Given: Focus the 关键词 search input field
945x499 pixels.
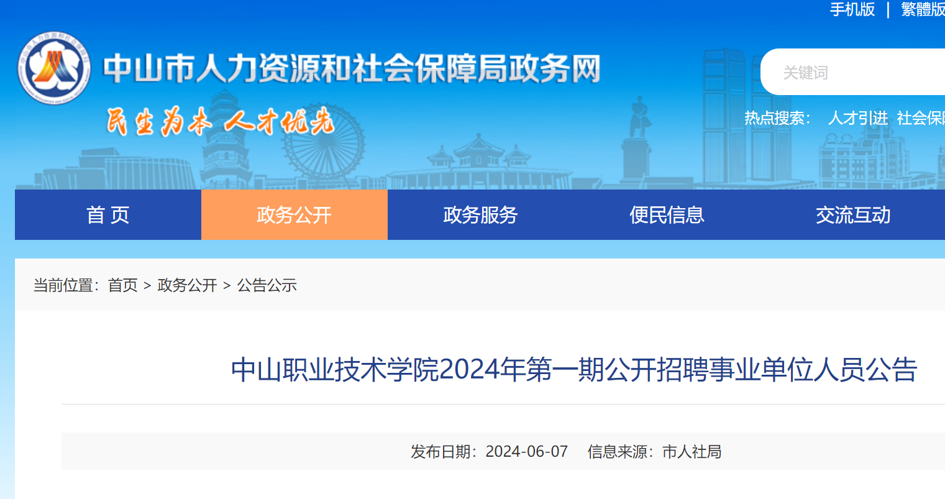Looking at the screenshot, I should tap(857, 73).
